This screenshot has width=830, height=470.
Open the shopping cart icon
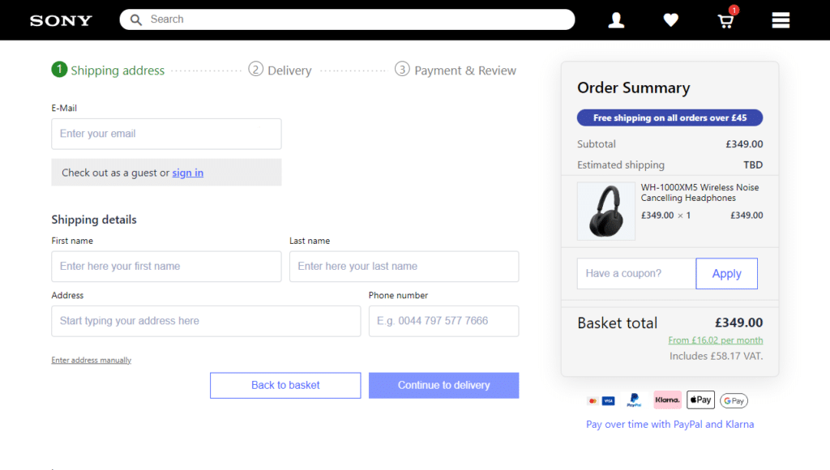tap(726, 21)
